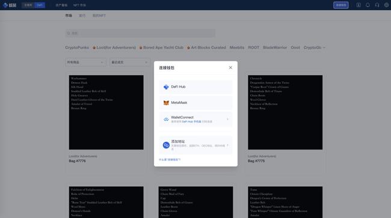Click the download icon in top bar
This screenshot has height=218, width=391.
click(x=359, y=5)
